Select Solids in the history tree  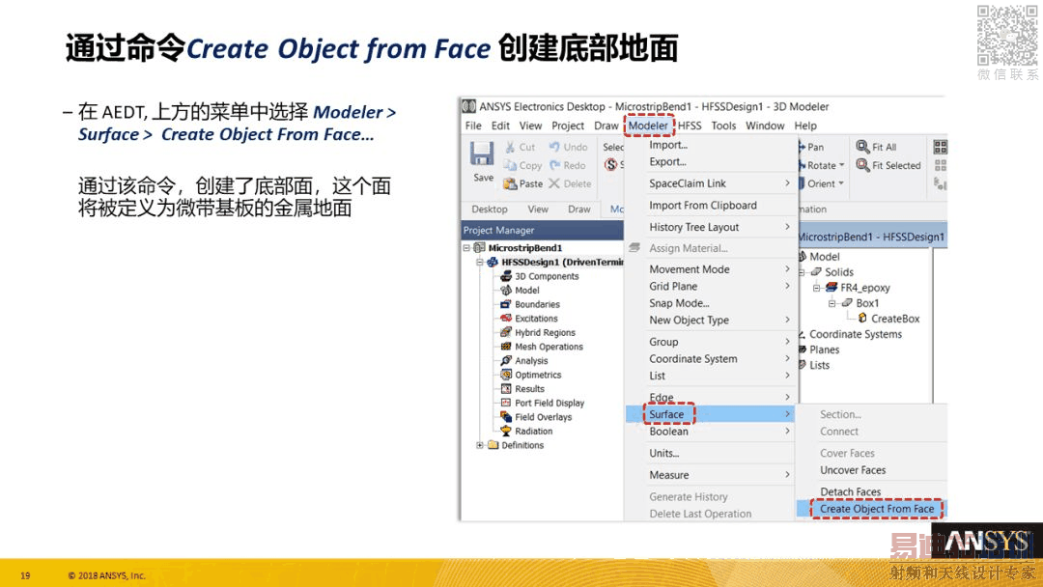pyautogui.click(x=839, y=272)
